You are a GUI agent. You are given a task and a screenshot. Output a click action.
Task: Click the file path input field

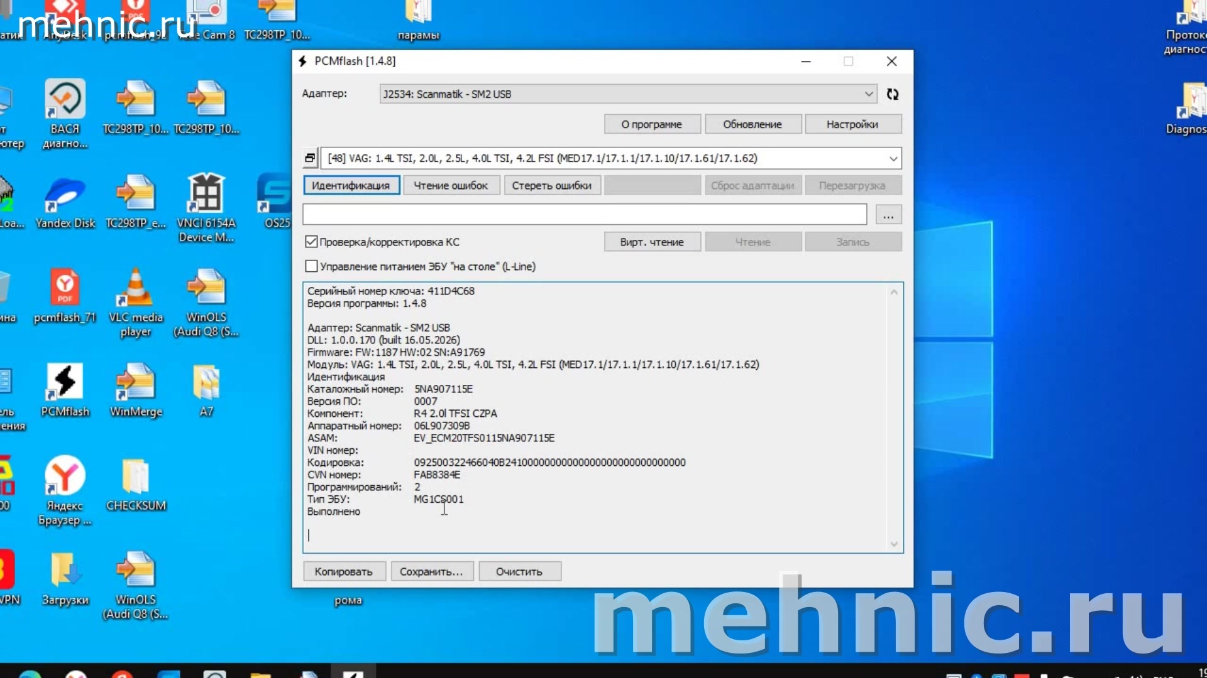(x=585, y=215)
